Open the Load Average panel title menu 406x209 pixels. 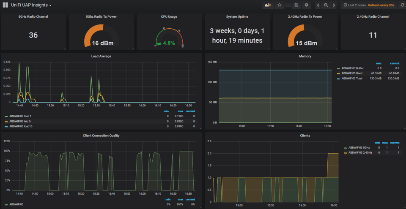point(101,56)
